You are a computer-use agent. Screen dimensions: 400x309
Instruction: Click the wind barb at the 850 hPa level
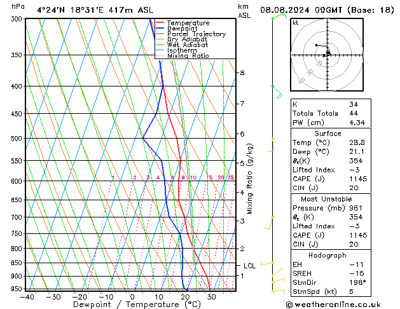pos(267,263)
